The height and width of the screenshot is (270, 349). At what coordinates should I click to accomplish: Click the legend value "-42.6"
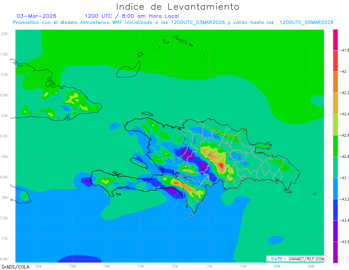[345, 135]
